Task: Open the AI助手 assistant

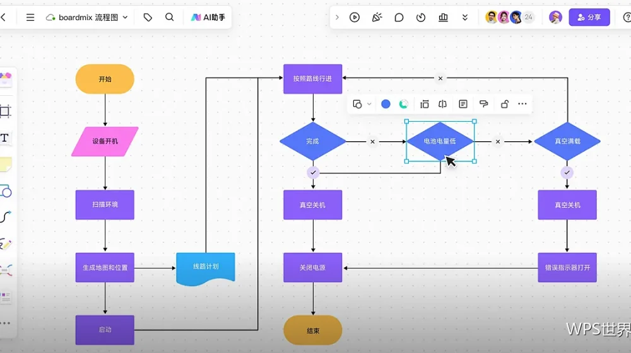Action: [x=208, y=17]
